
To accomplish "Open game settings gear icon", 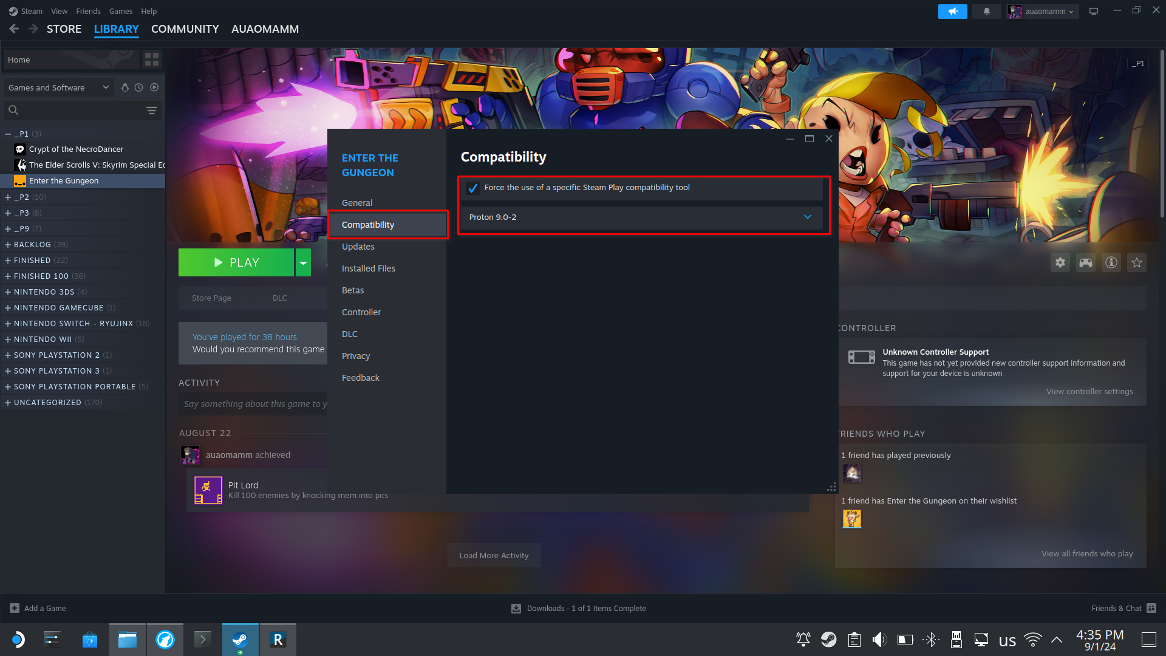I will pos(1060,262).
